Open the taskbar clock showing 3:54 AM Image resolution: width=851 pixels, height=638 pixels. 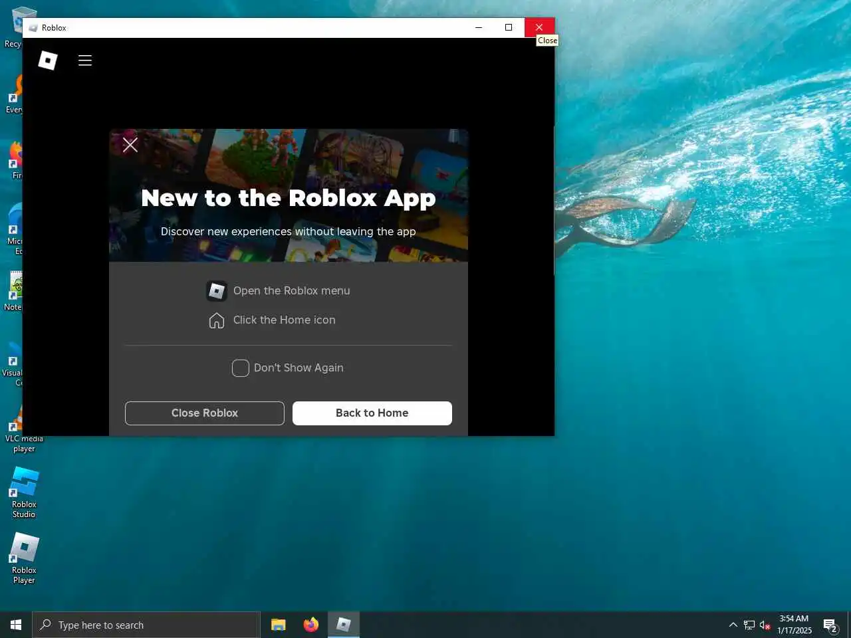[794, 625]
